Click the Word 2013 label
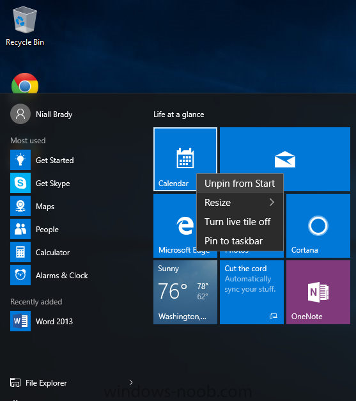Image resolution: width=356 pixels, height=401 pixels. pyautogui.click(x=54, y=322)
